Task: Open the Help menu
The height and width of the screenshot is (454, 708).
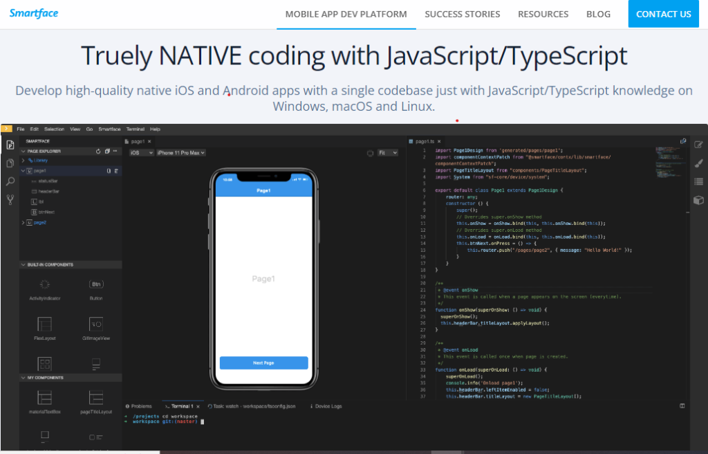Action: (x=156, y=129)
